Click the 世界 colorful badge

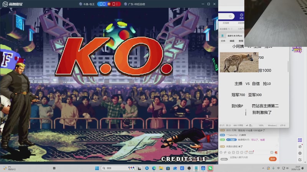point(297,50)
